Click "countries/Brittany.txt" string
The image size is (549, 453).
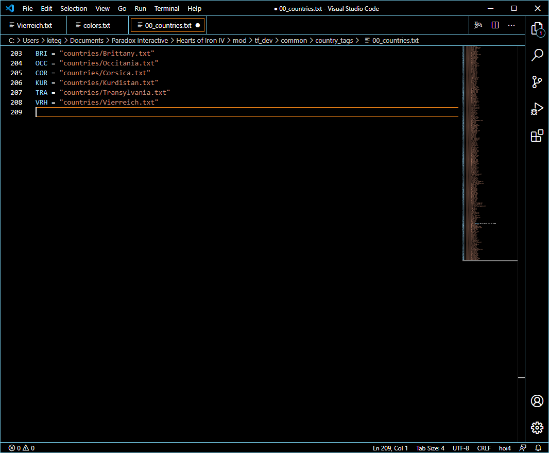pos(107,53)
